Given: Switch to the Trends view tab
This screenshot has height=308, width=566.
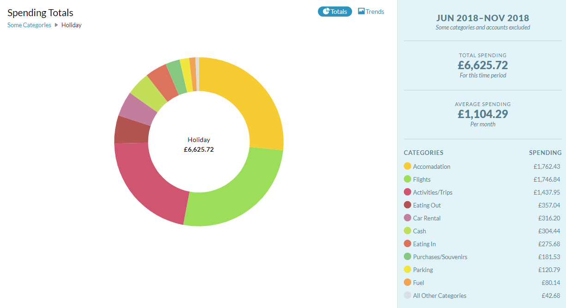Looking at the screenshot, I should point(371,12).
